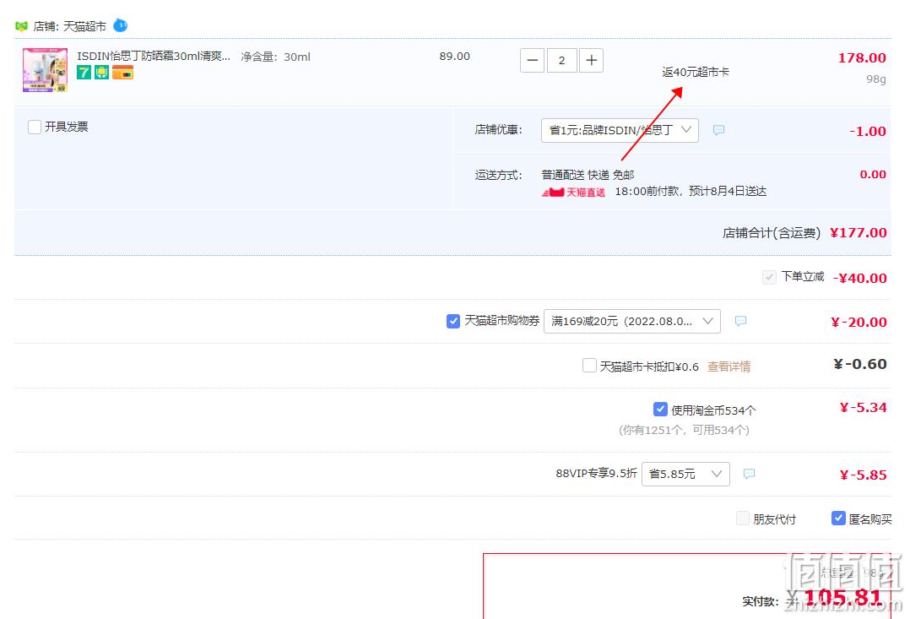Viewport: 910px width, 619px height.
Task: Edit the quantity field showing 2
Action: click(562, 61)
